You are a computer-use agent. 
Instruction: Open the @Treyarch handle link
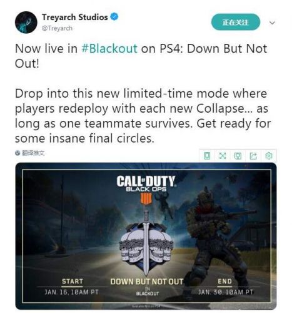[x=57, y=28]
